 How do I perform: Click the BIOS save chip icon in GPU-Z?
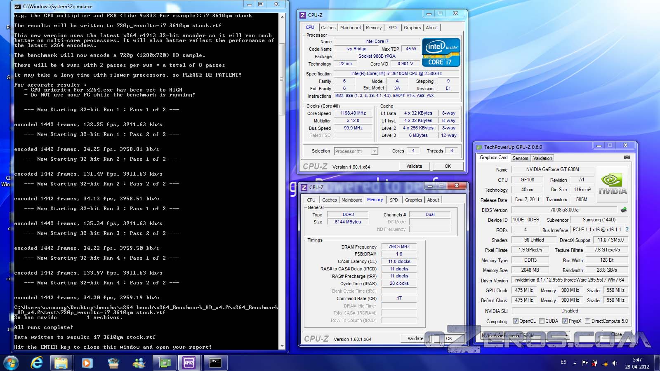(x=624, y=209)
